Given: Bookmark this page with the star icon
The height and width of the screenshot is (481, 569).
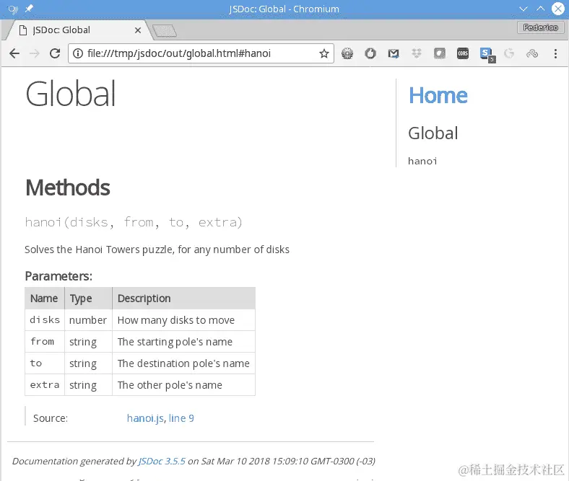Looking at the screenshot, I should (324, 53).
